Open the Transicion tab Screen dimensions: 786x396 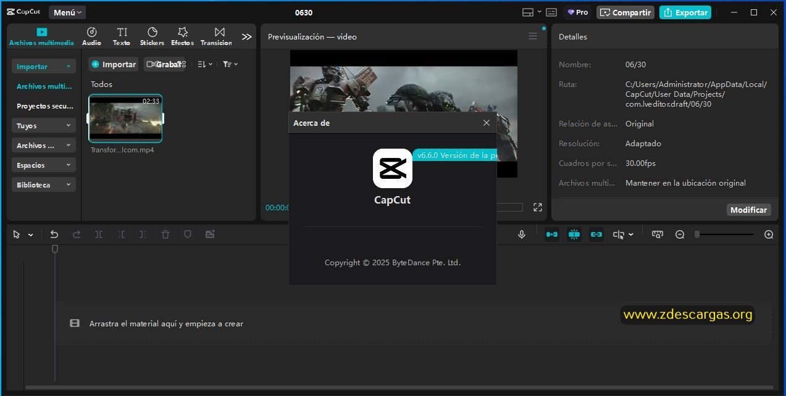216,37
